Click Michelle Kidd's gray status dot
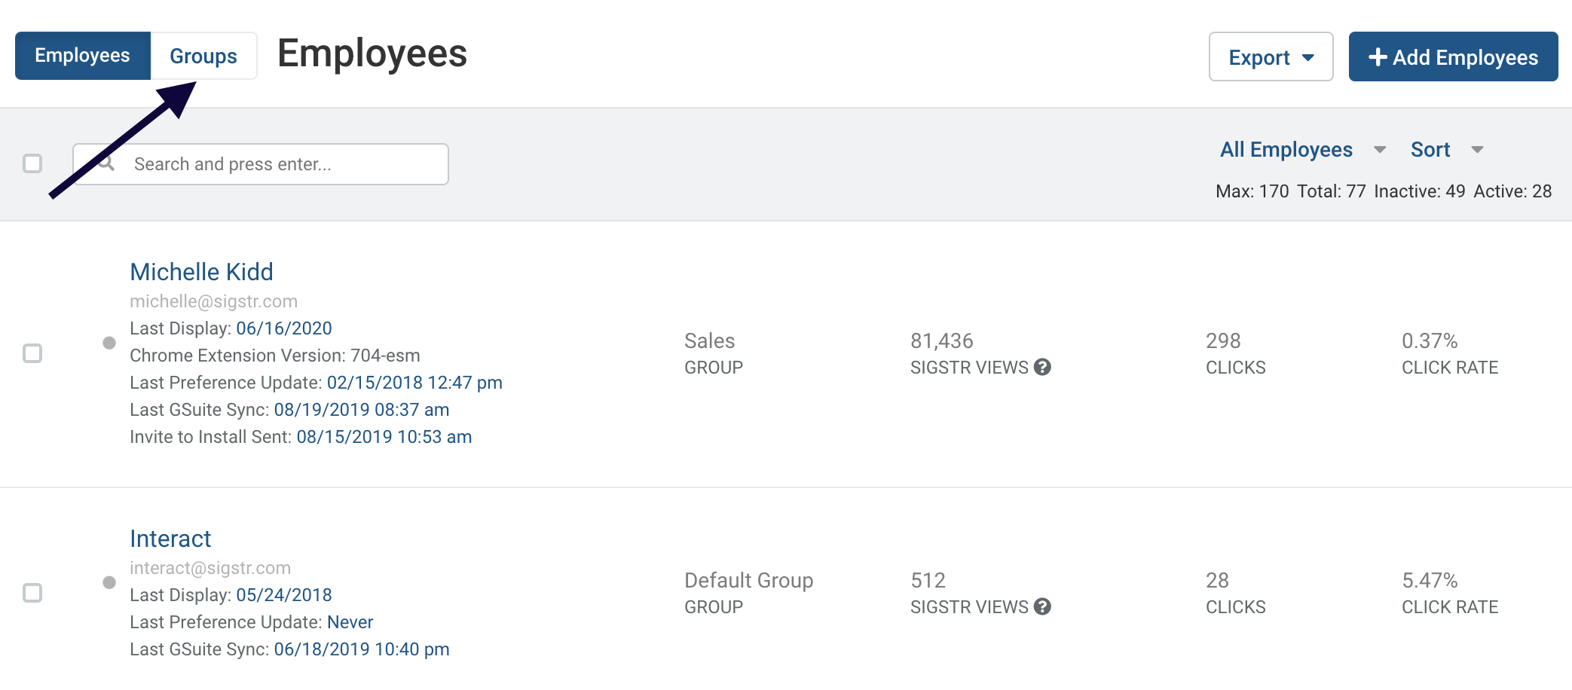The width and height of the screenshot is (1572, 690). [109, 343]
